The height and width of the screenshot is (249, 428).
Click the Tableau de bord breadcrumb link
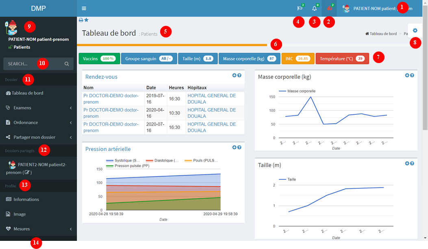(x=381, y=34)
